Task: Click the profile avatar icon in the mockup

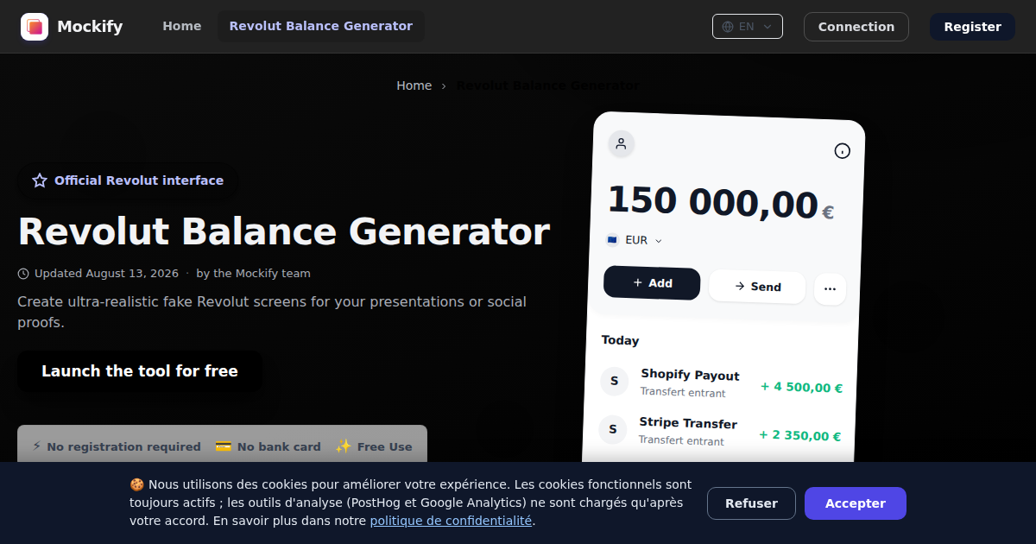Action: [x=621, y=143]
